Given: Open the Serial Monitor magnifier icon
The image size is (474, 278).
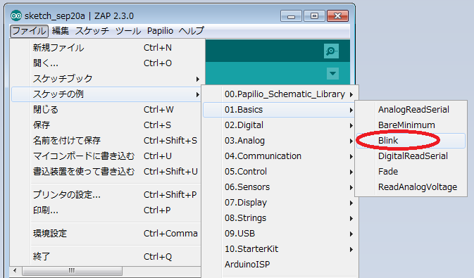Looking at the screenshot, I should [331, 51].
